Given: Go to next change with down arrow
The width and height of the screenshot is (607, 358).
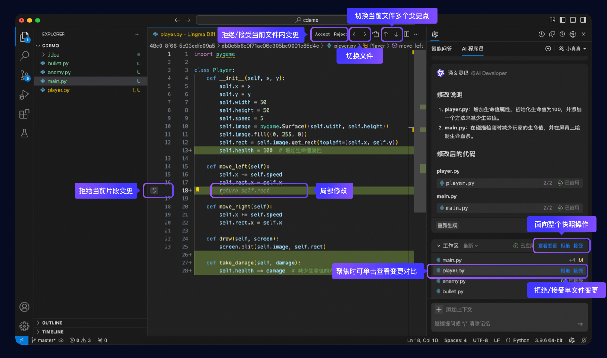Looking at the screenshot, I should point(396,34).
